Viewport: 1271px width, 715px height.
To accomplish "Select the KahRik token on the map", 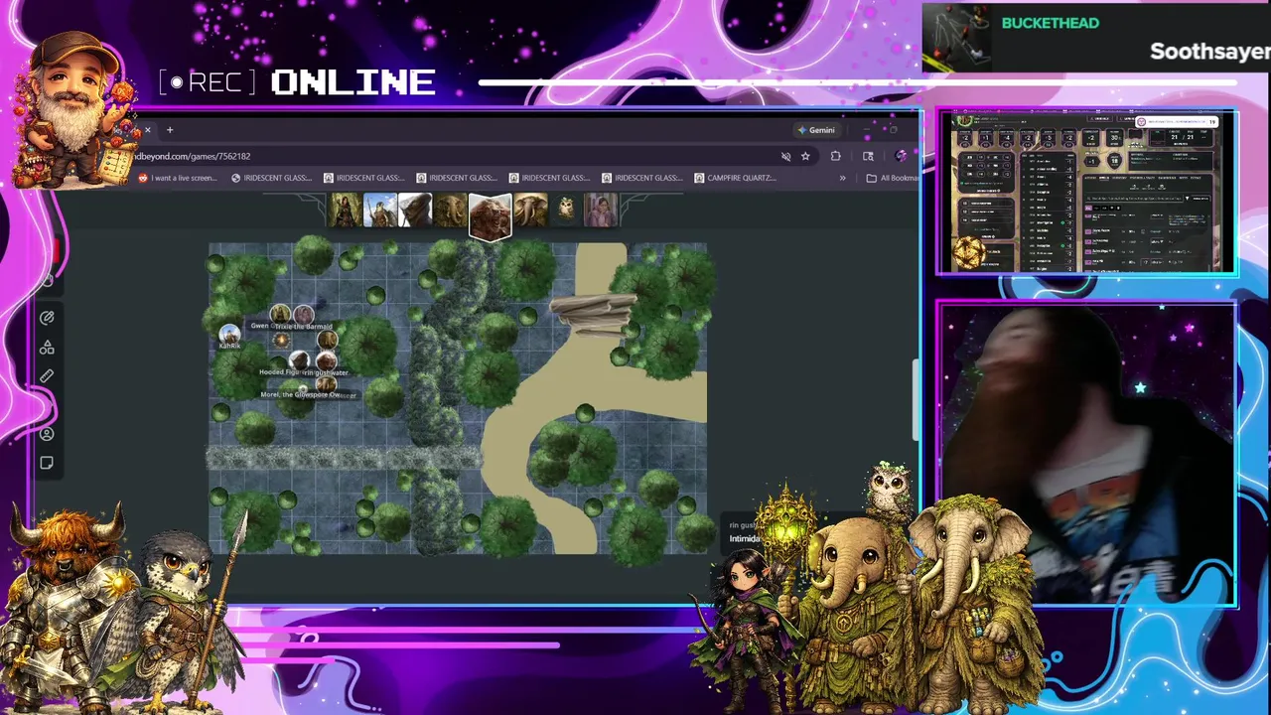I will [229, 334].
